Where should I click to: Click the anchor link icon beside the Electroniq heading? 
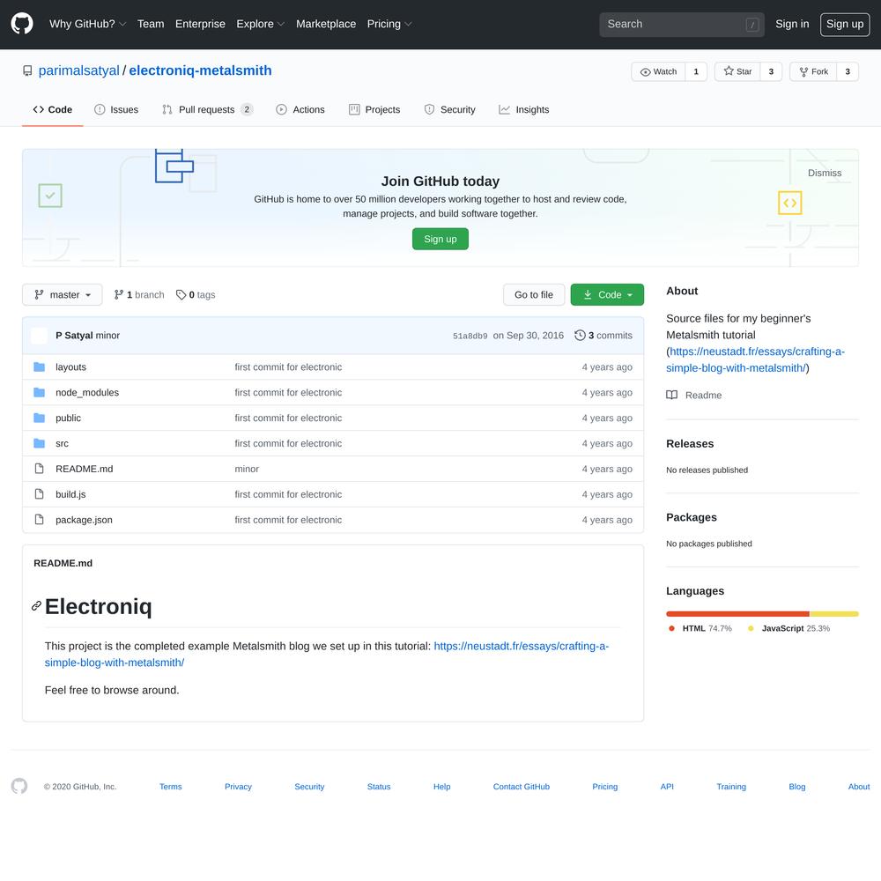tap(36, 606)
